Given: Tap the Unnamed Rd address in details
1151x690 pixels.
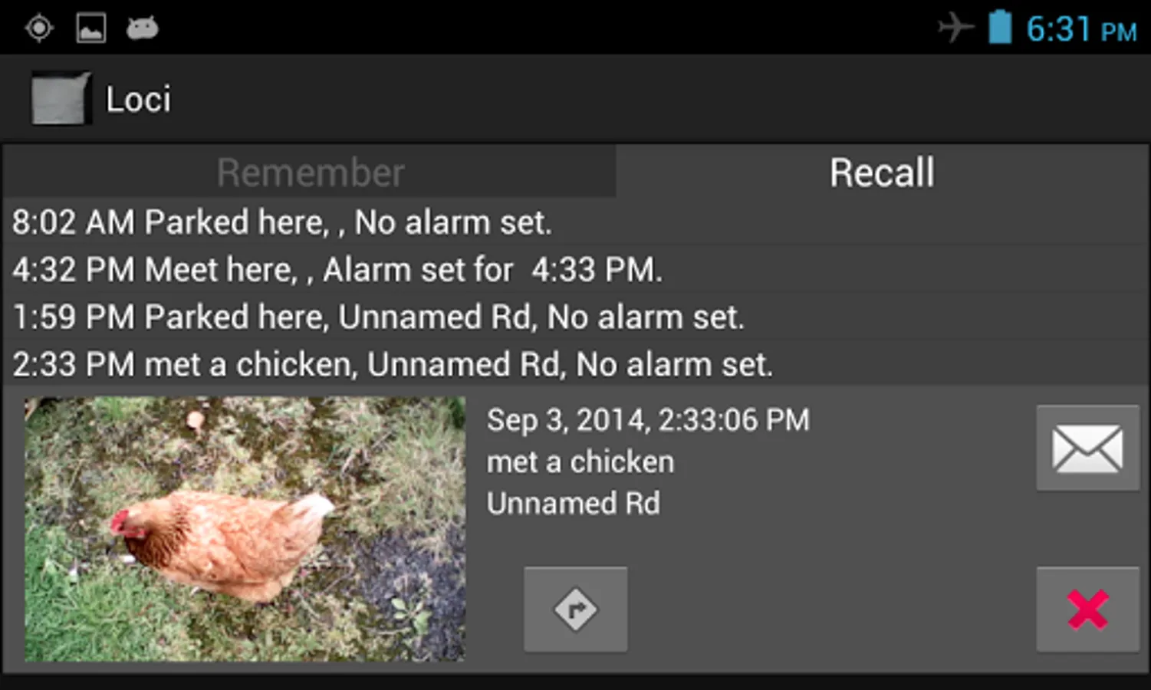Looking at the screenshot, I should [x=574, y=504].
